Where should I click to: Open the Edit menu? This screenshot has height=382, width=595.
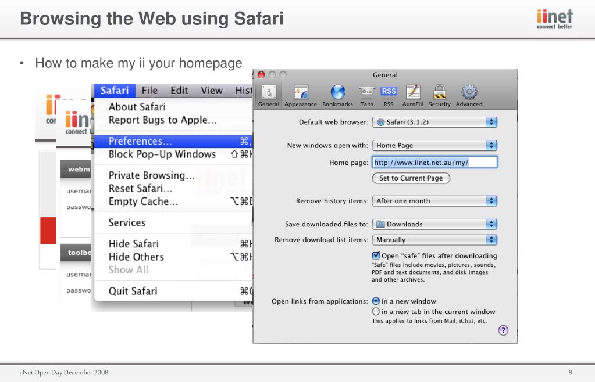179,91
